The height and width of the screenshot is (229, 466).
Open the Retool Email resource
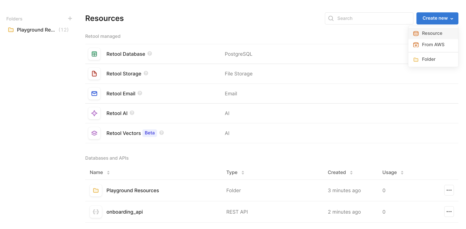[x=121, y=93]
